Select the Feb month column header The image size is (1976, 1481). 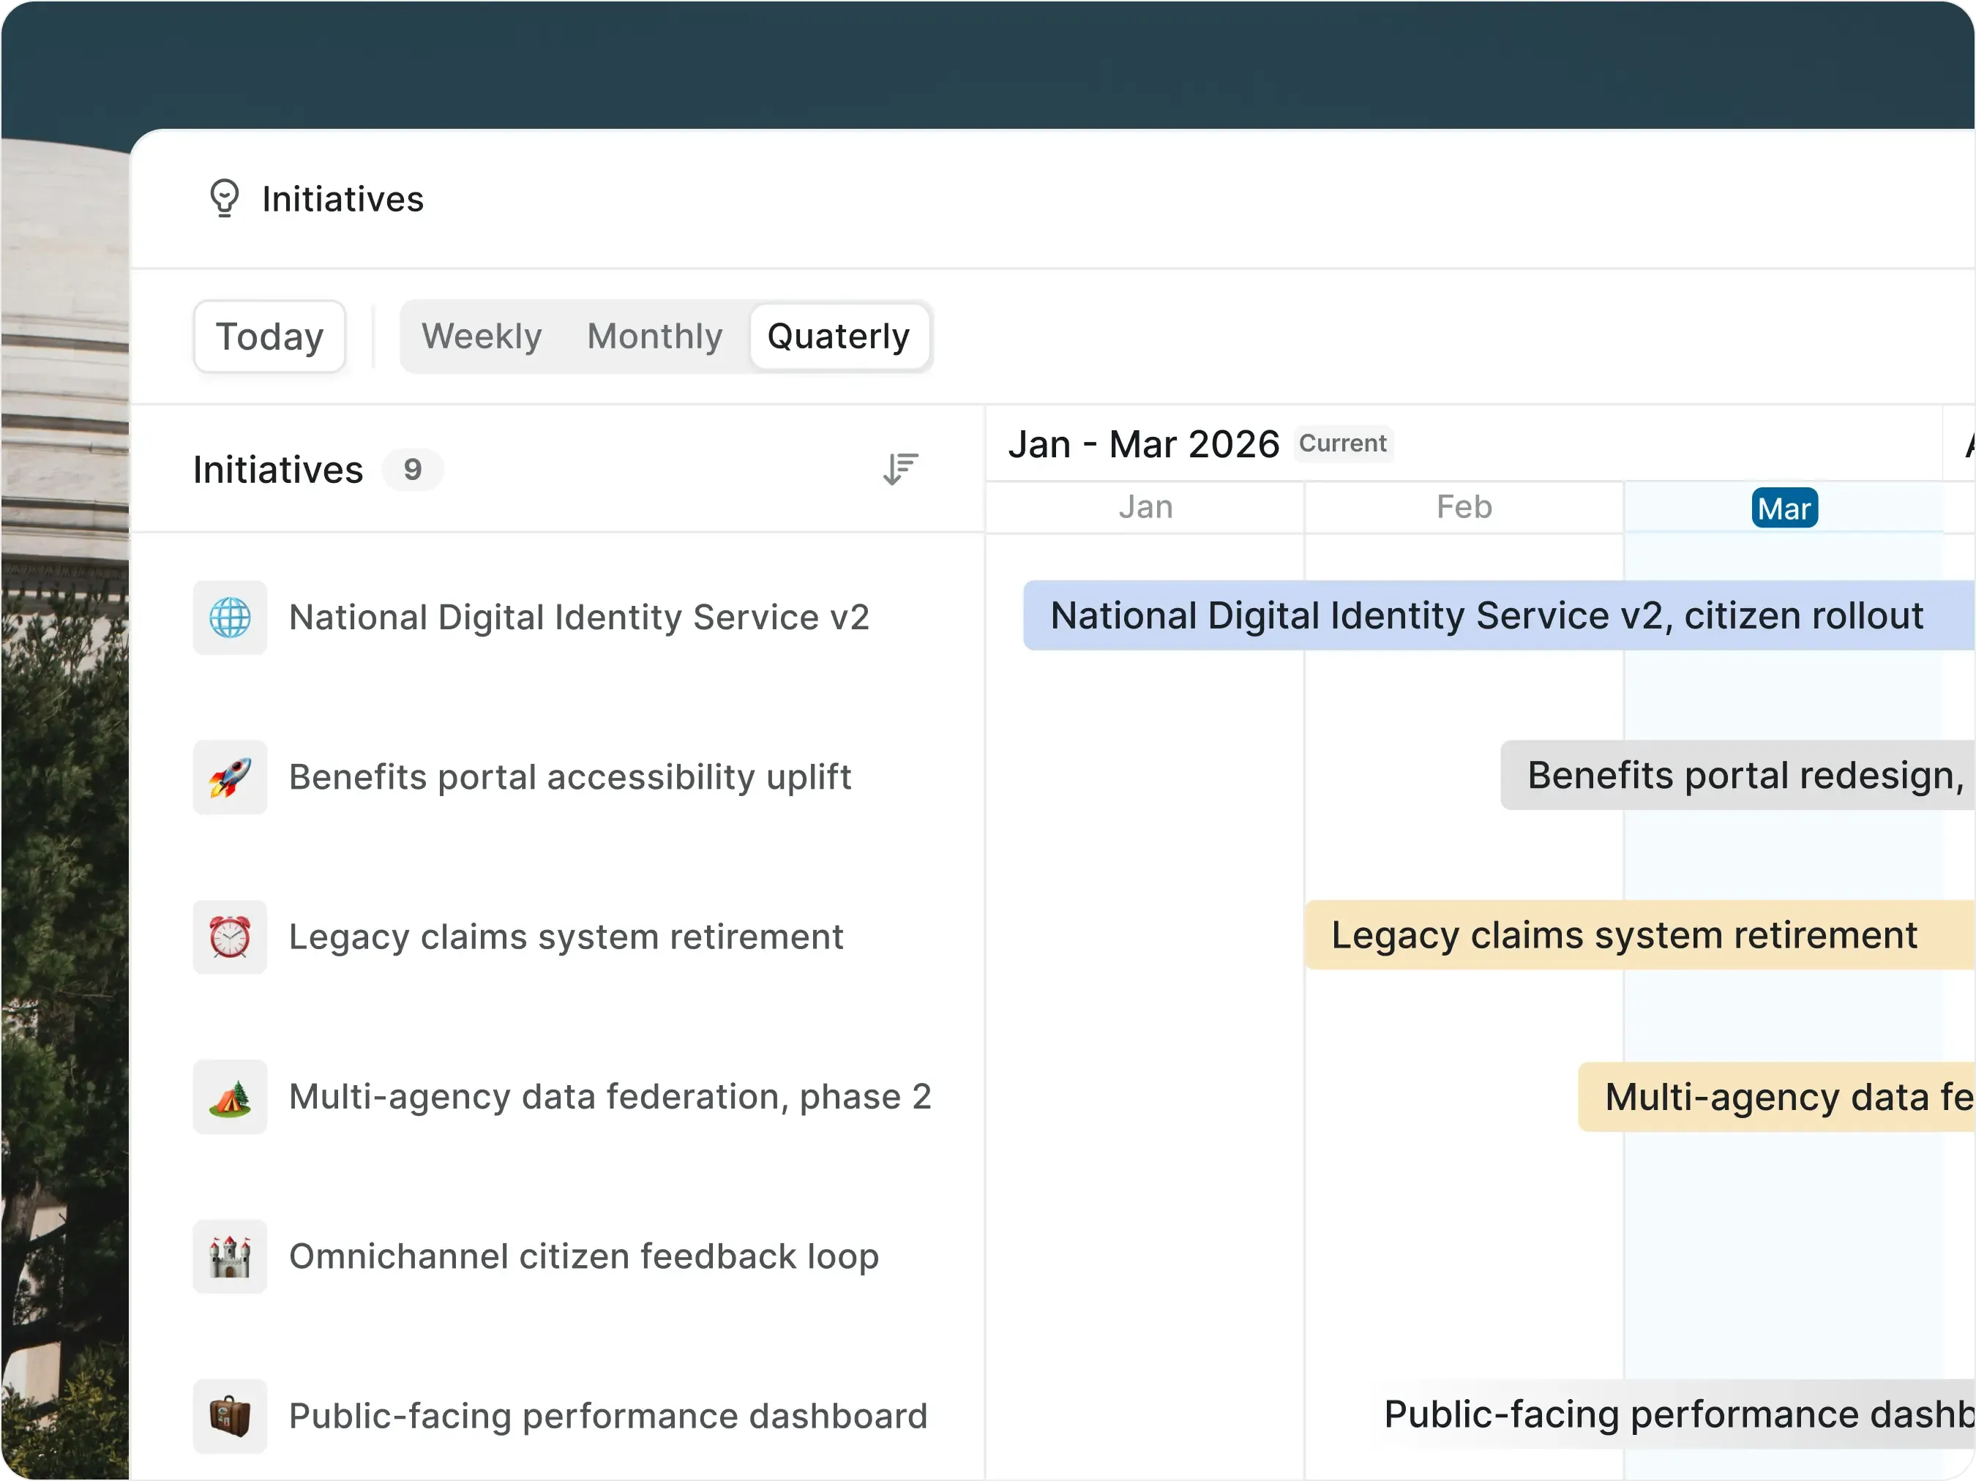pos(1464,507)
